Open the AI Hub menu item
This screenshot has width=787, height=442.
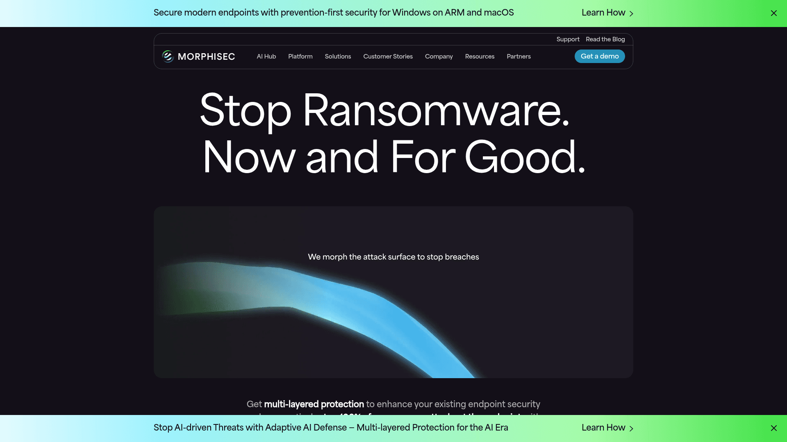[266, 56]
